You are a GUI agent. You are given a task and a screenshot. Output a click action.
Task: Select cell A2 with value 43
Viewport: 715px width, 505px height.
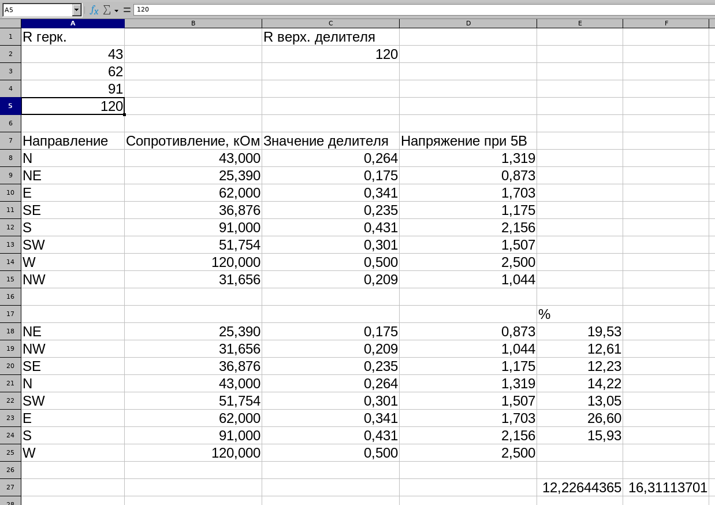click(x=73, y=54)
